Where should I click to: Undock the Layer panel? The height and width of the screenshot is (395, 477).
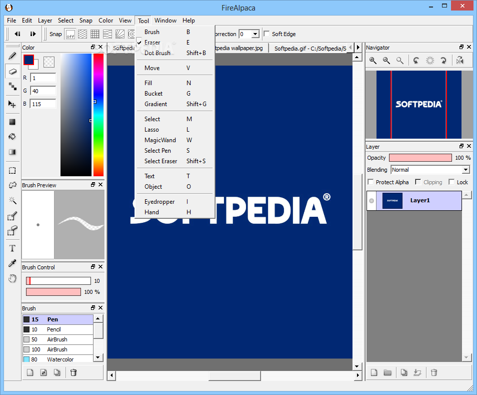tap(461, 146)
